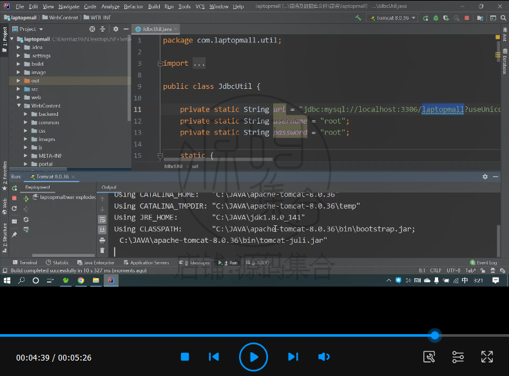The height and width of the screenshot is (376, 509).
Task: Pin the Run tab with pin icon
Action: click(14, 234)
